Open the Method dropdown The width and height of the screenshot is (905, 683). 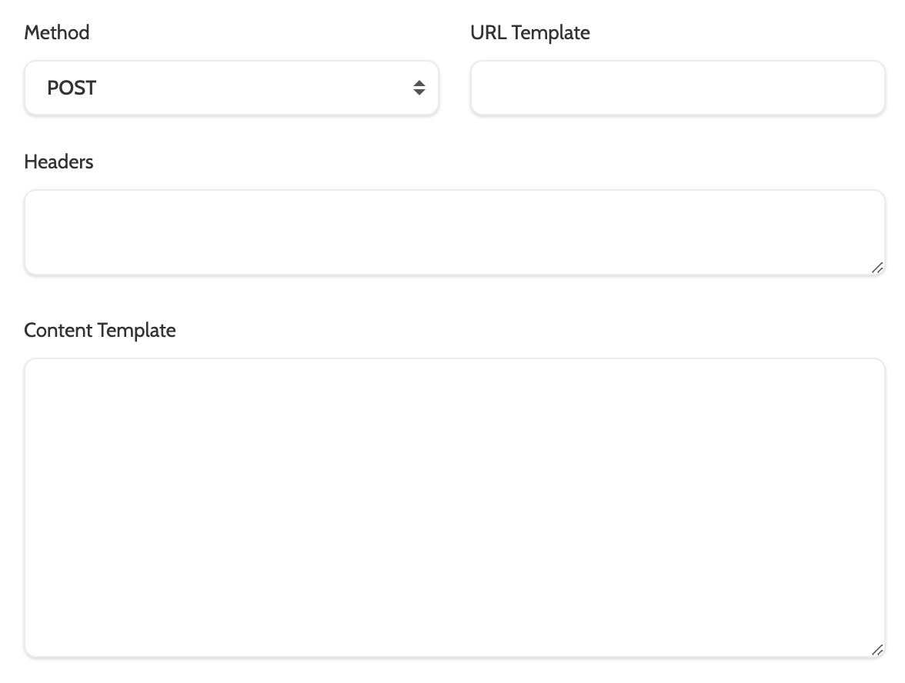pyautogui.click(x=231, y=88)
